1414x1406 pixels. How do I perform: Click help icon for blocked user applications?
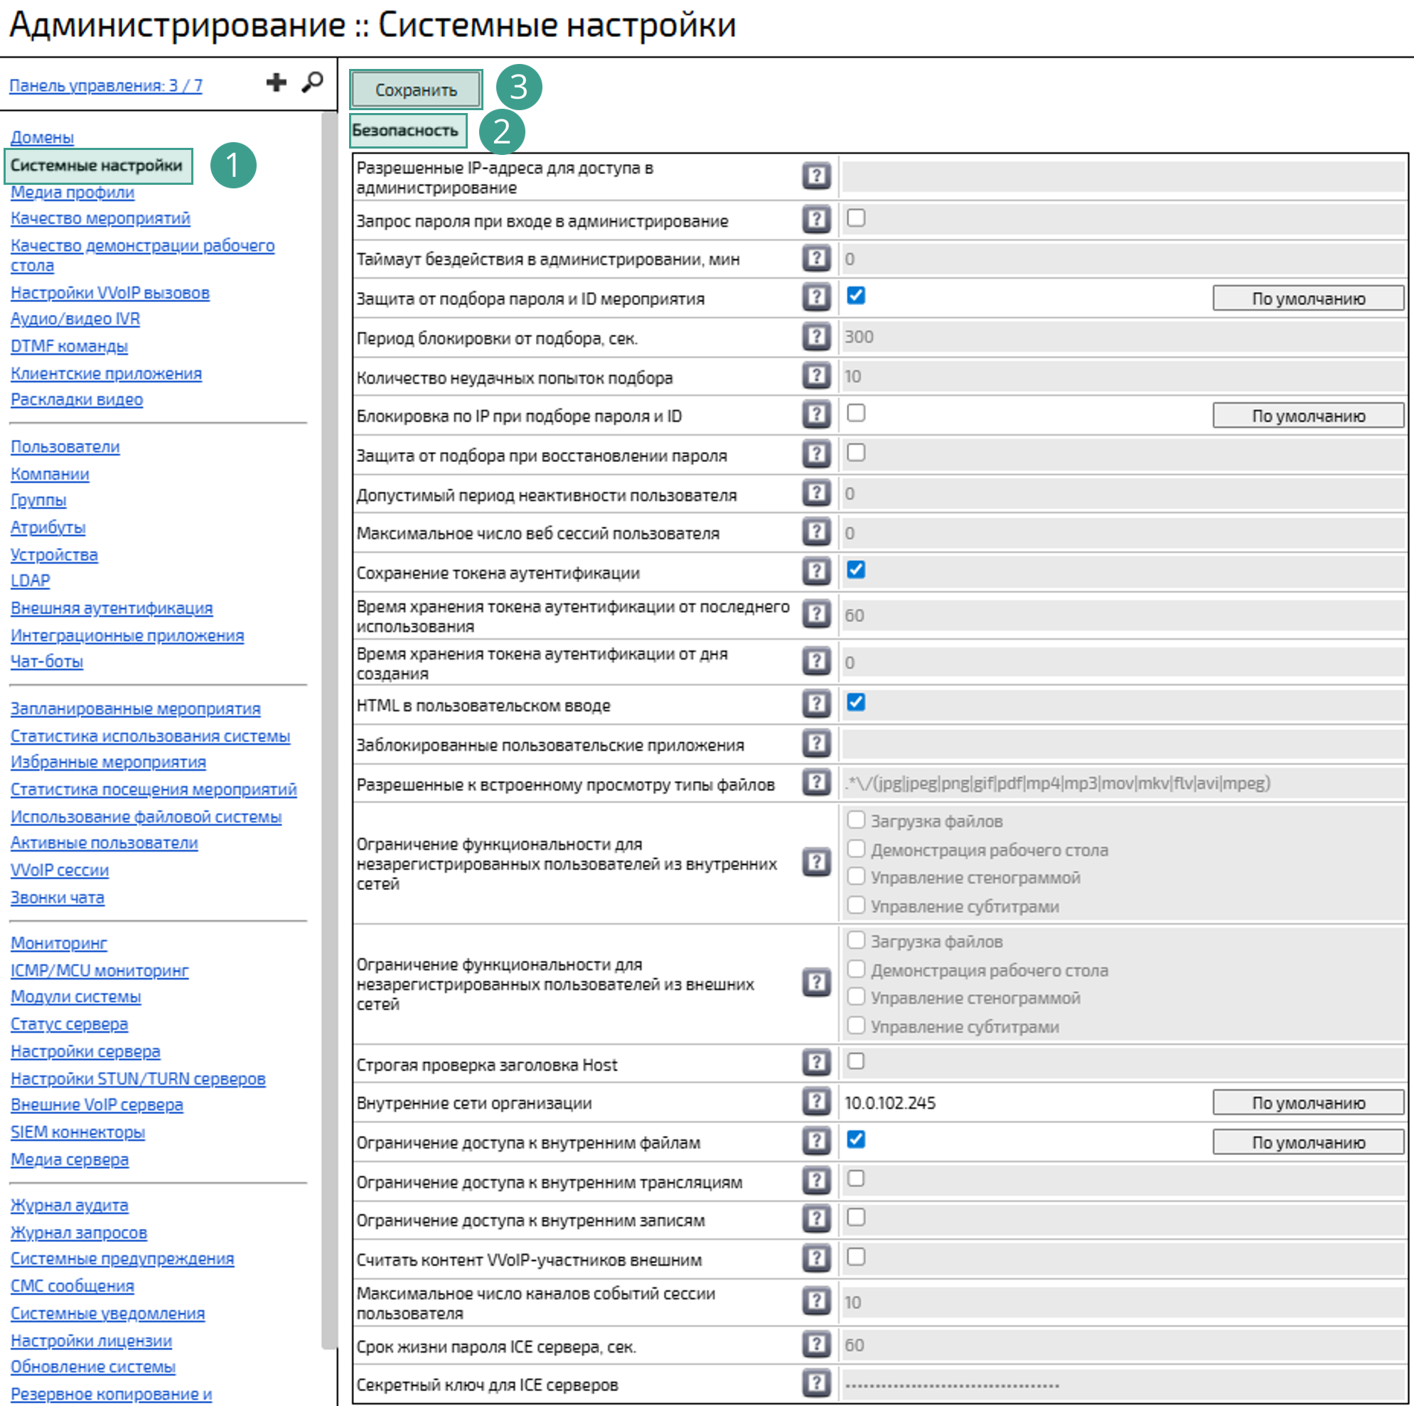click(x=816, y=744)
